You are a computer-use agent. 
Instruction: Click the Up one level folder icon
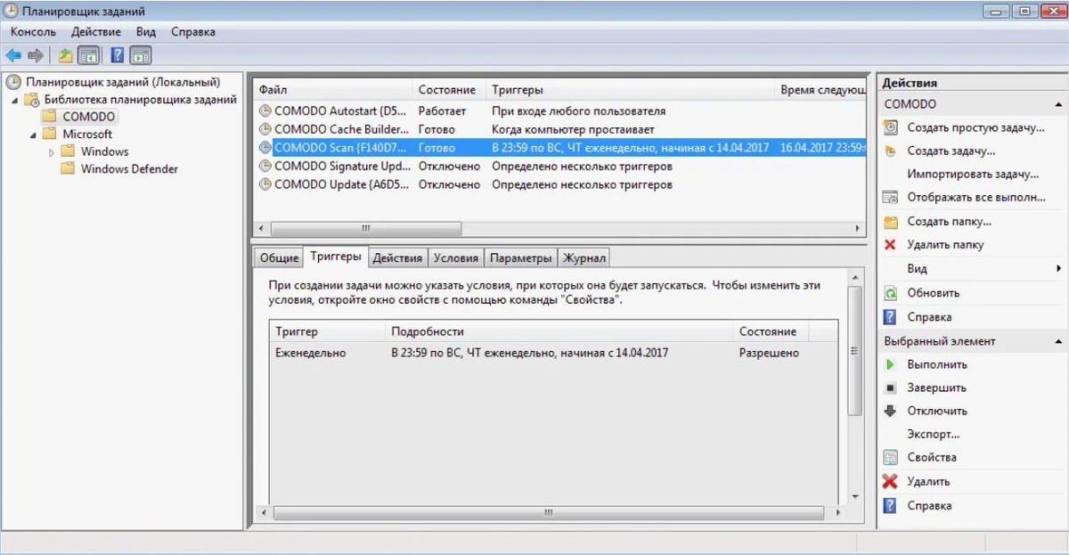66,55
